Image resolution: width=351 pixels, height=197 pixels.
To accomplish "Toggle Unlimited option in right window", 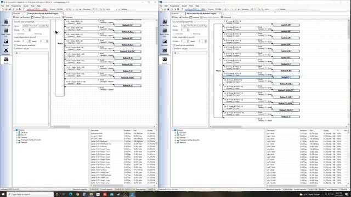I will click(174, 34).
